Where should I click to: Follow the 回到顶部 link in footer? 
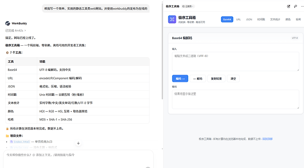[x=267, y=139]
